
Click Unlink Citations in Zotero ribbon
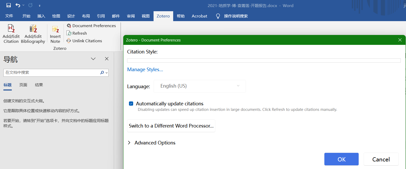[x=84, y=41]
